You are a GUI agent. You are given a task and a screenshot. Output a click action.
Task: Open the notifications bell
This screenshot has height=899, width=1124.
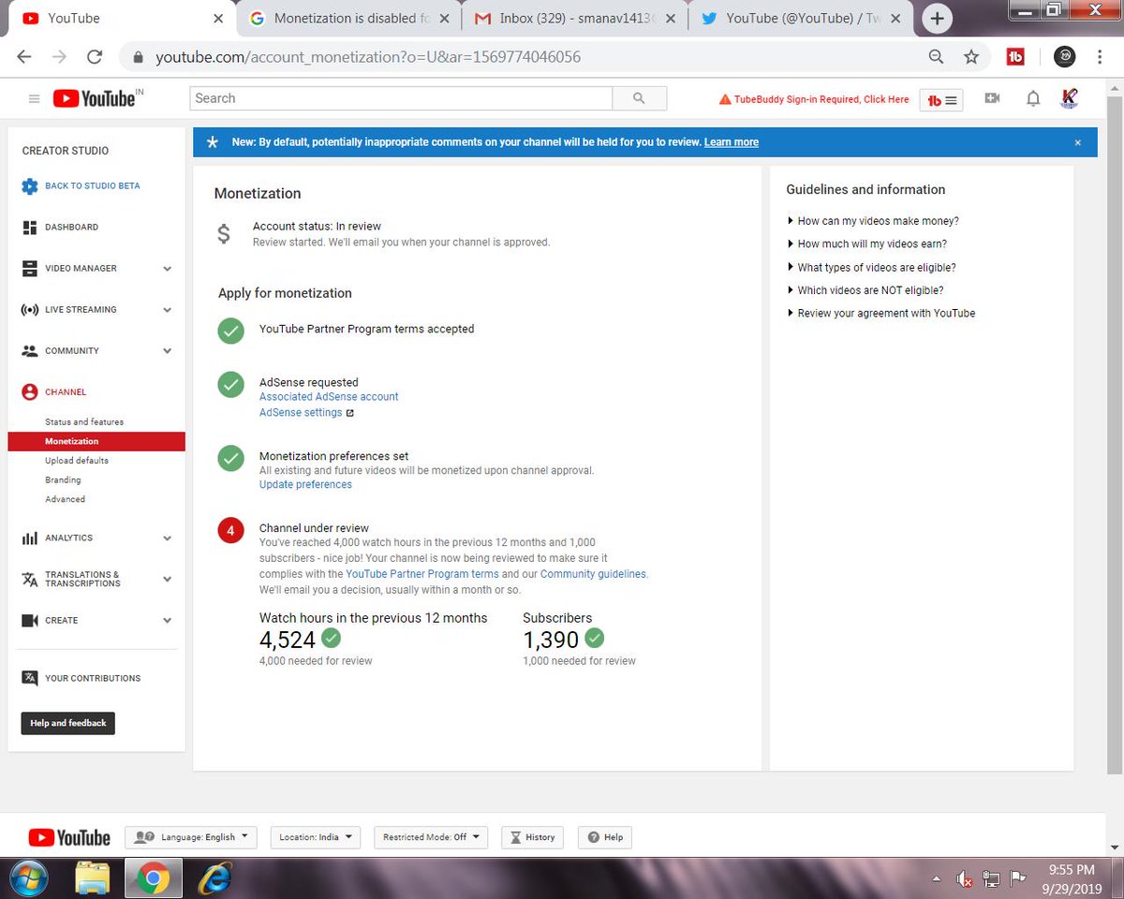(x=1033, y=98)
